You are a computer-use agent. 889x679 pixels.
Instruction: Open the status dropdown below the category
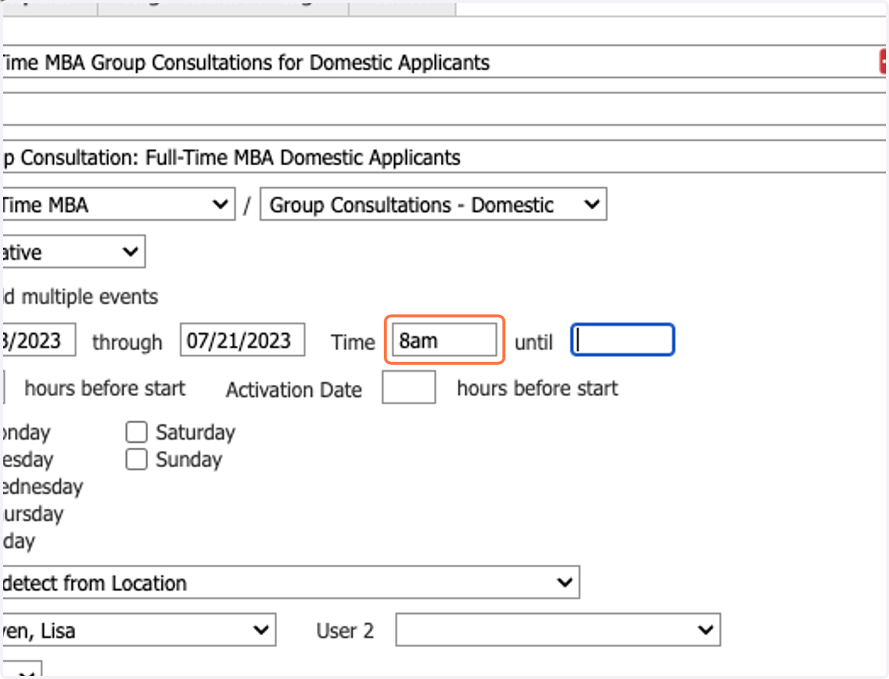[x=73, y=252]
